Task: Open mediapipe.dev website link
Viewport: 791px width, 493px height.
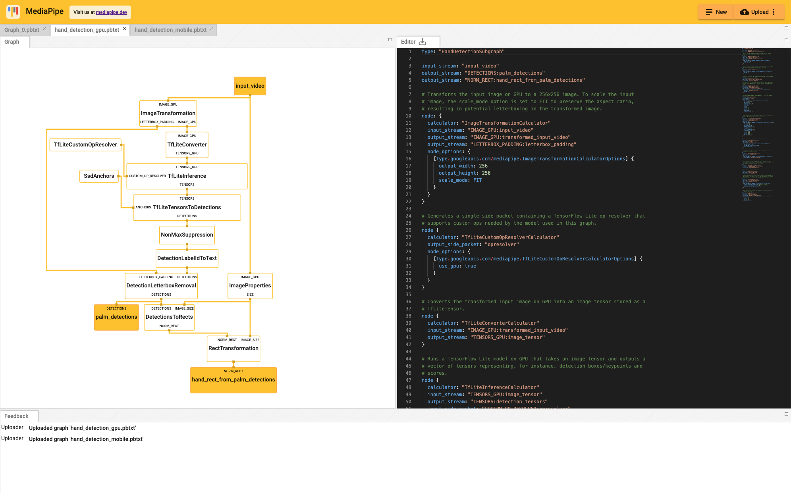Action: pyautogui.click(x=112, y=12)
